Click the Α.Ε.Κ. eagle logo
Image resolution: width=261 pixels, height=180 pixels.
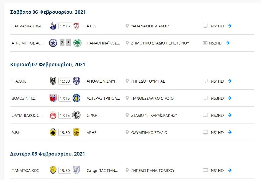(53, 132)
